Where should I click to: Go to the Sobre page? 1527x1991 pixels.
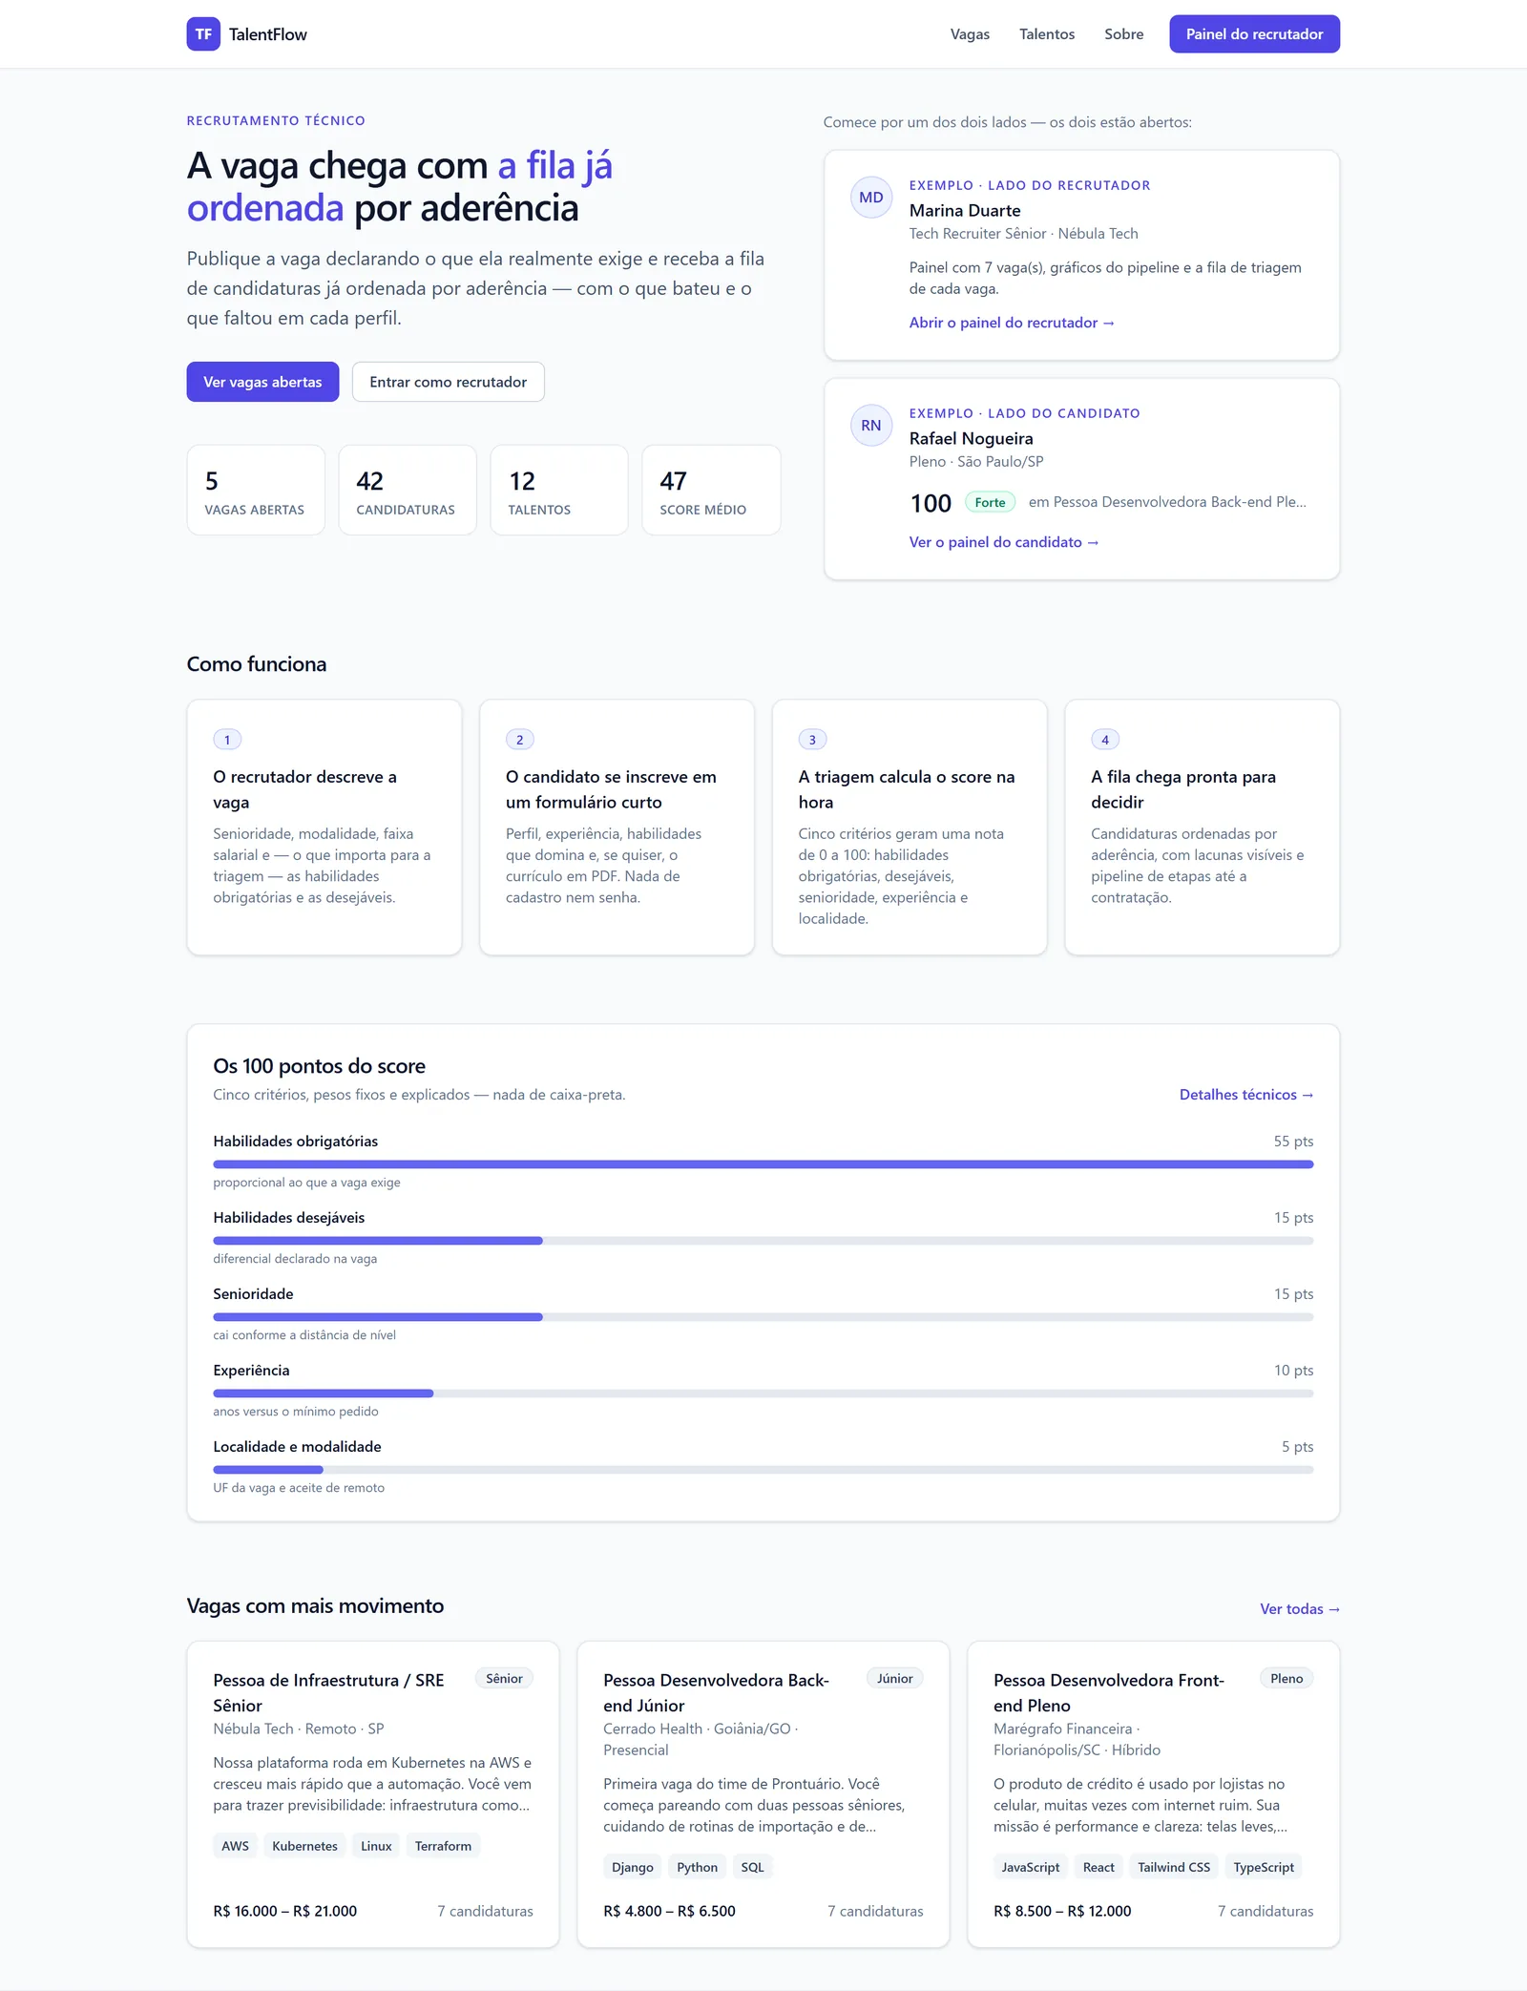click(1124, 34)
